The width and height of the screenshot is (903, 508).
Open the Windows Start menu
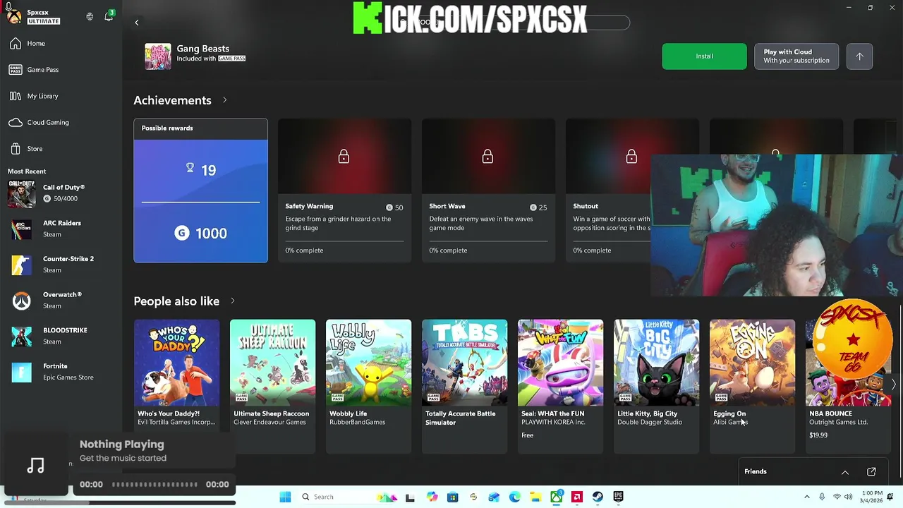[285, 497]
